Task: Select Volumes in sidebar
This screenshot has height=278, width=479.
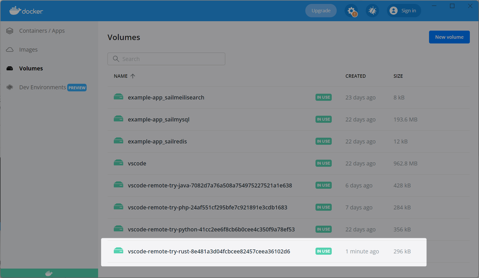Action: tap(31, 69)
